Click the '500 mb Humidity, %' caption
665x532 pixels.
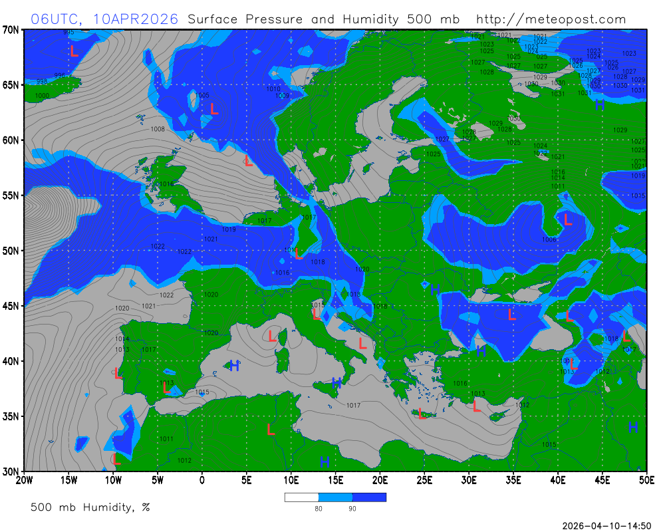pos(90,507)
